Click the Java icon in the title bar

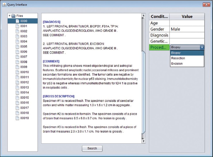pyautogui.click(x=4, y=4)
